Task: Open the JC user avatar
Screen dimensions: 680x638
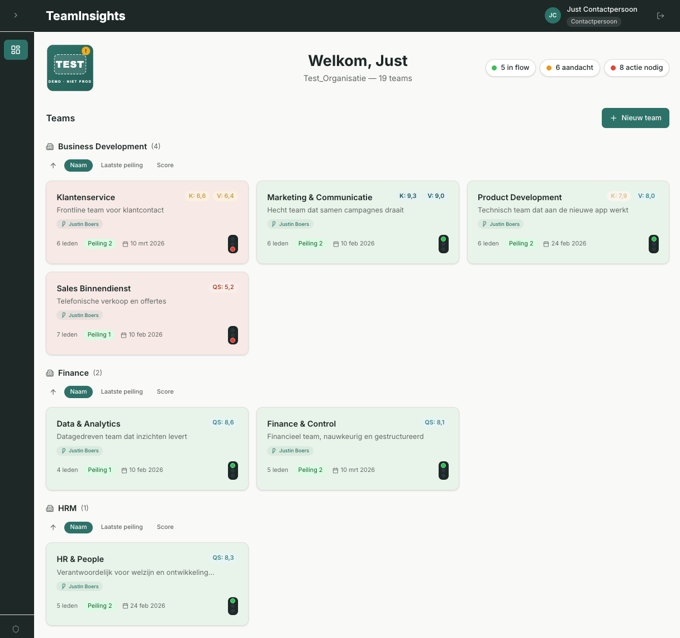Action: click(553, 16)
